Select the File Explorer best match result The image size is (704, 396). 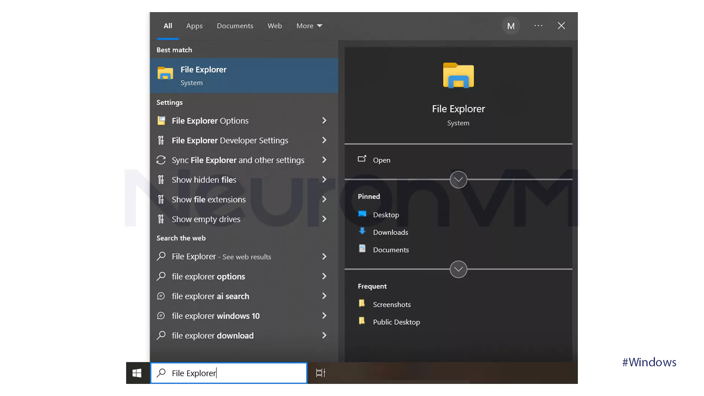click(244, 76)
